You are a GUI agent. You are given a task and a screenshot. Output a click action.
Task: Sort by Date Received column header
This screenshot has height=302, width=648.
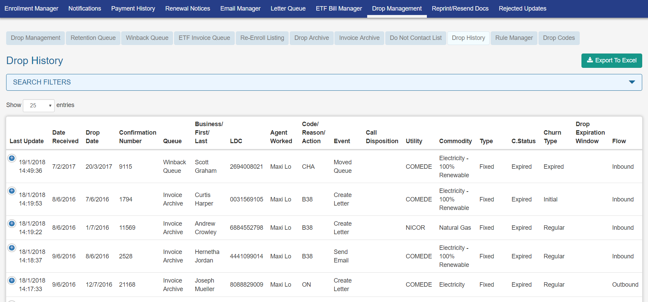point(65,137)
